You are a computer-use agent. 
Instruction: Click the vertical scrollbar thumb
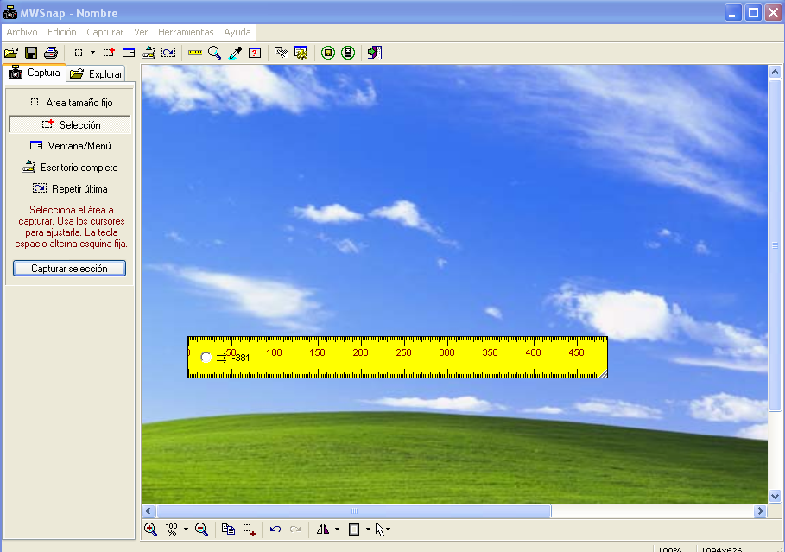click(775, 245)
